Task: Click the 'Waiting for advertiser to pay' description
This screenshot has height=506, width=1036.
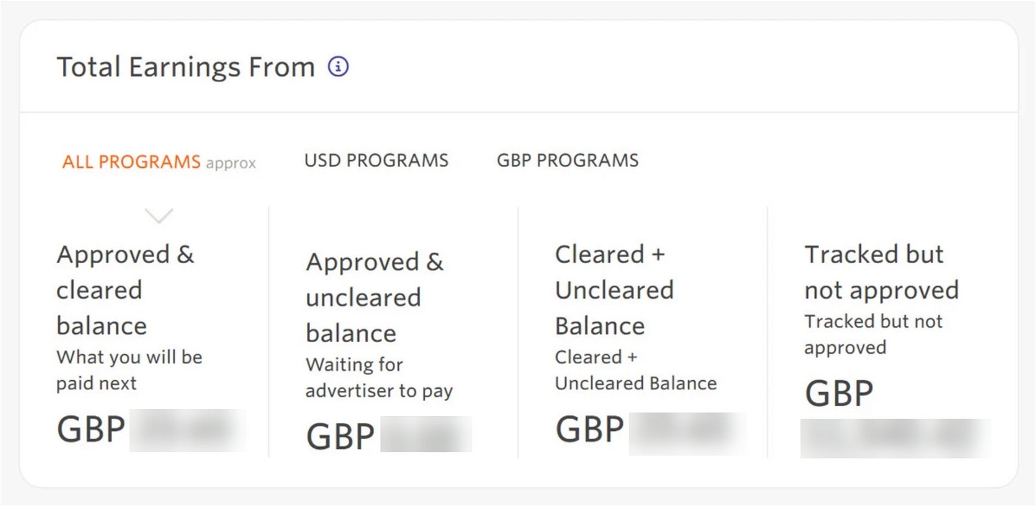Action: (x=379, y=378)
